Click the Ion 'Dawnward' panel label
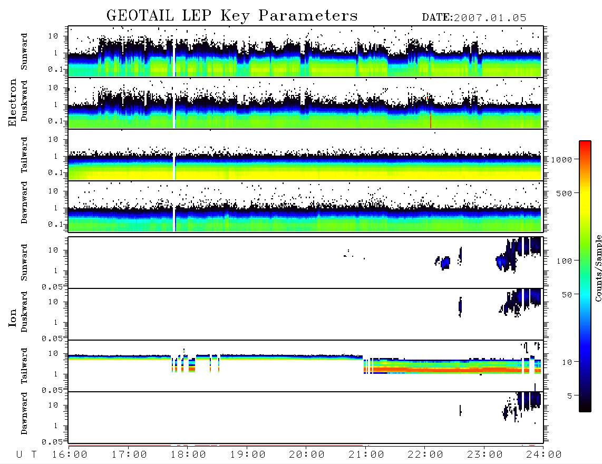Screen dimensions: 602x464 [24, 413]
